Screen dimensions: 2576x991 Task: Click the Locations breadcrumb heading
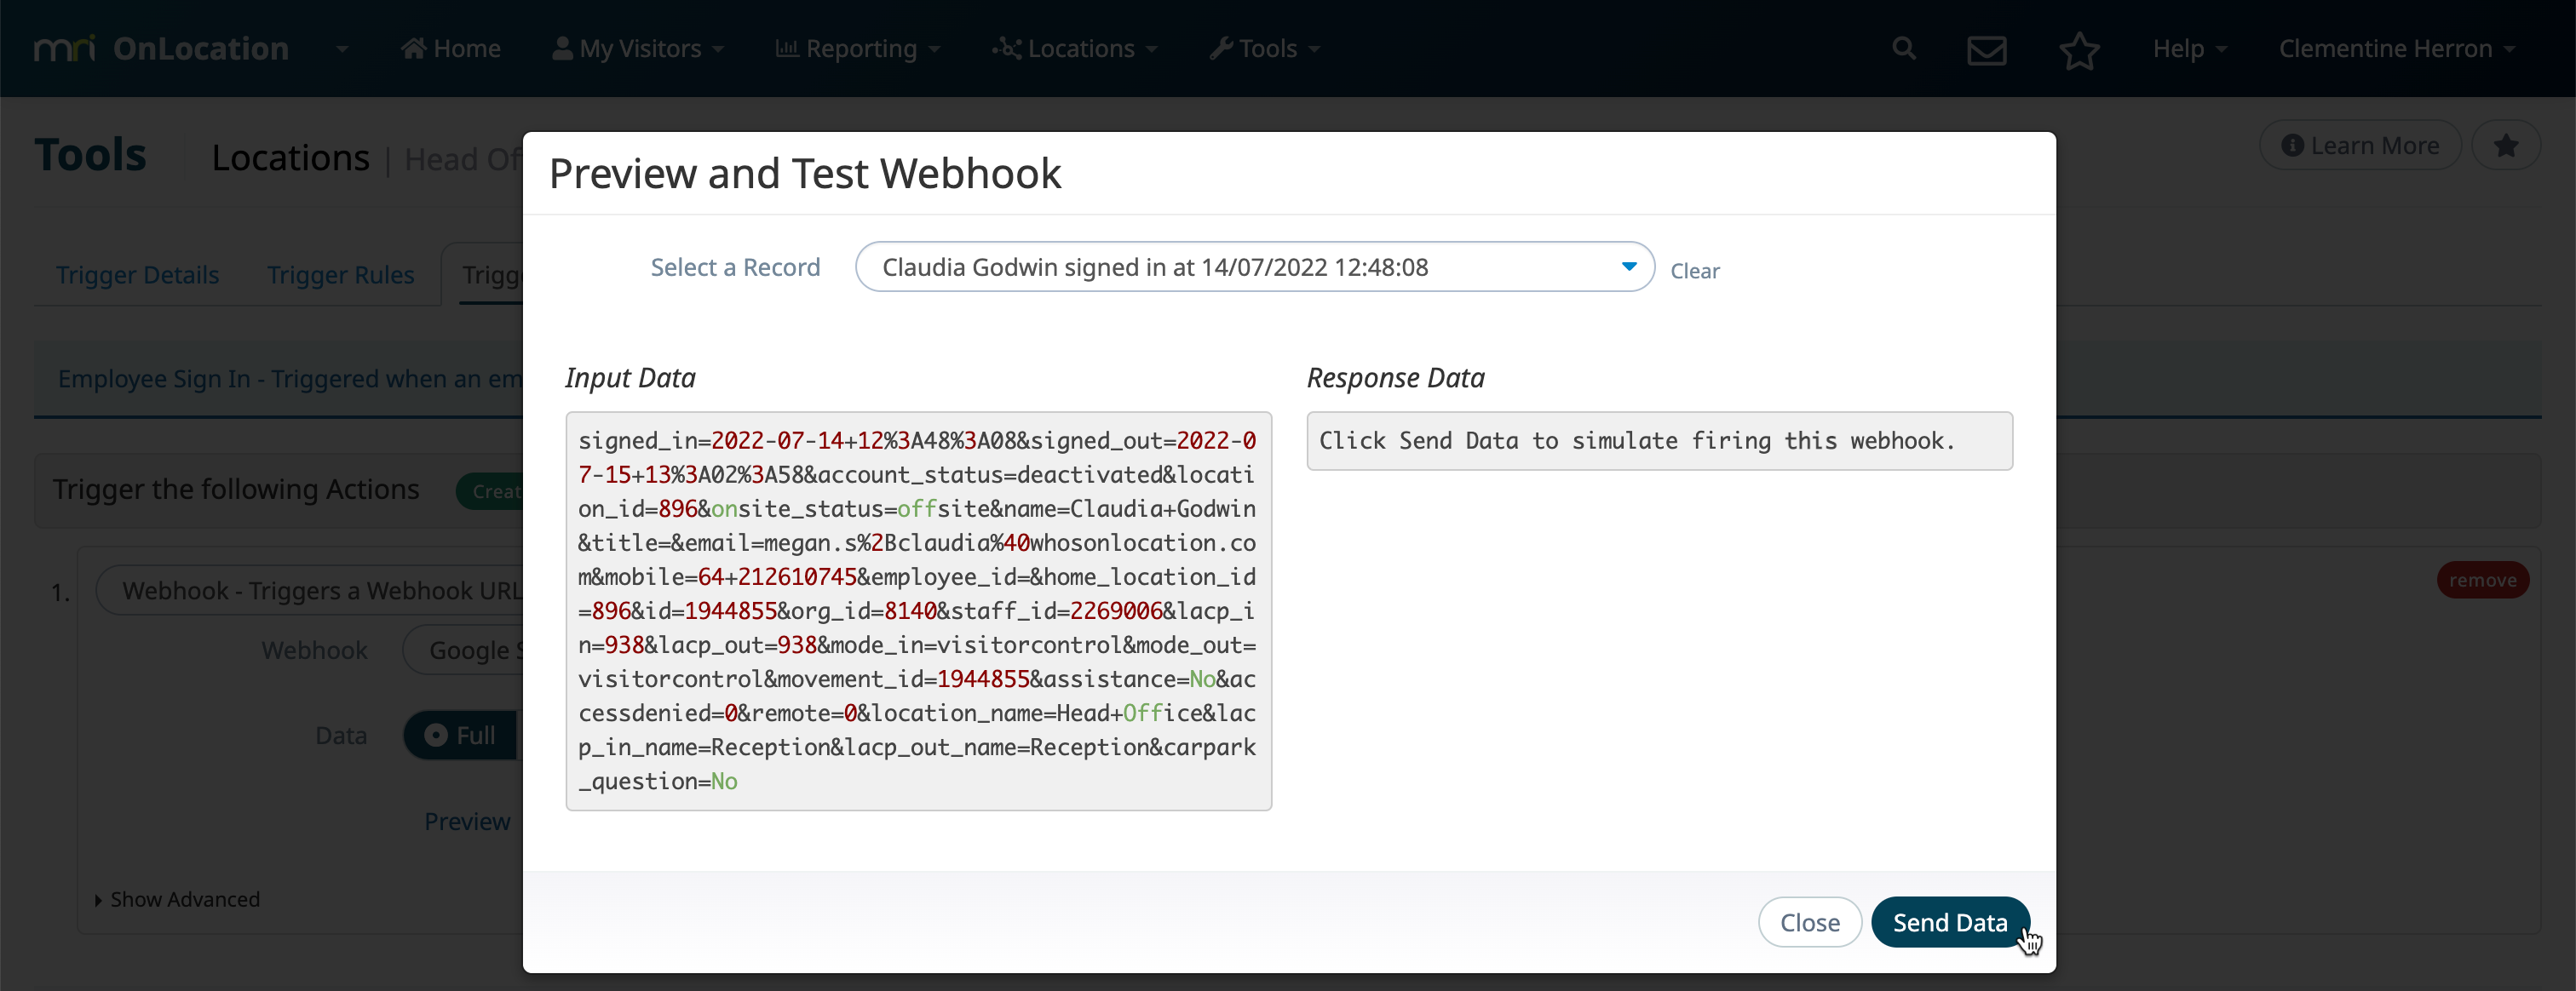[x=290, y=158]
